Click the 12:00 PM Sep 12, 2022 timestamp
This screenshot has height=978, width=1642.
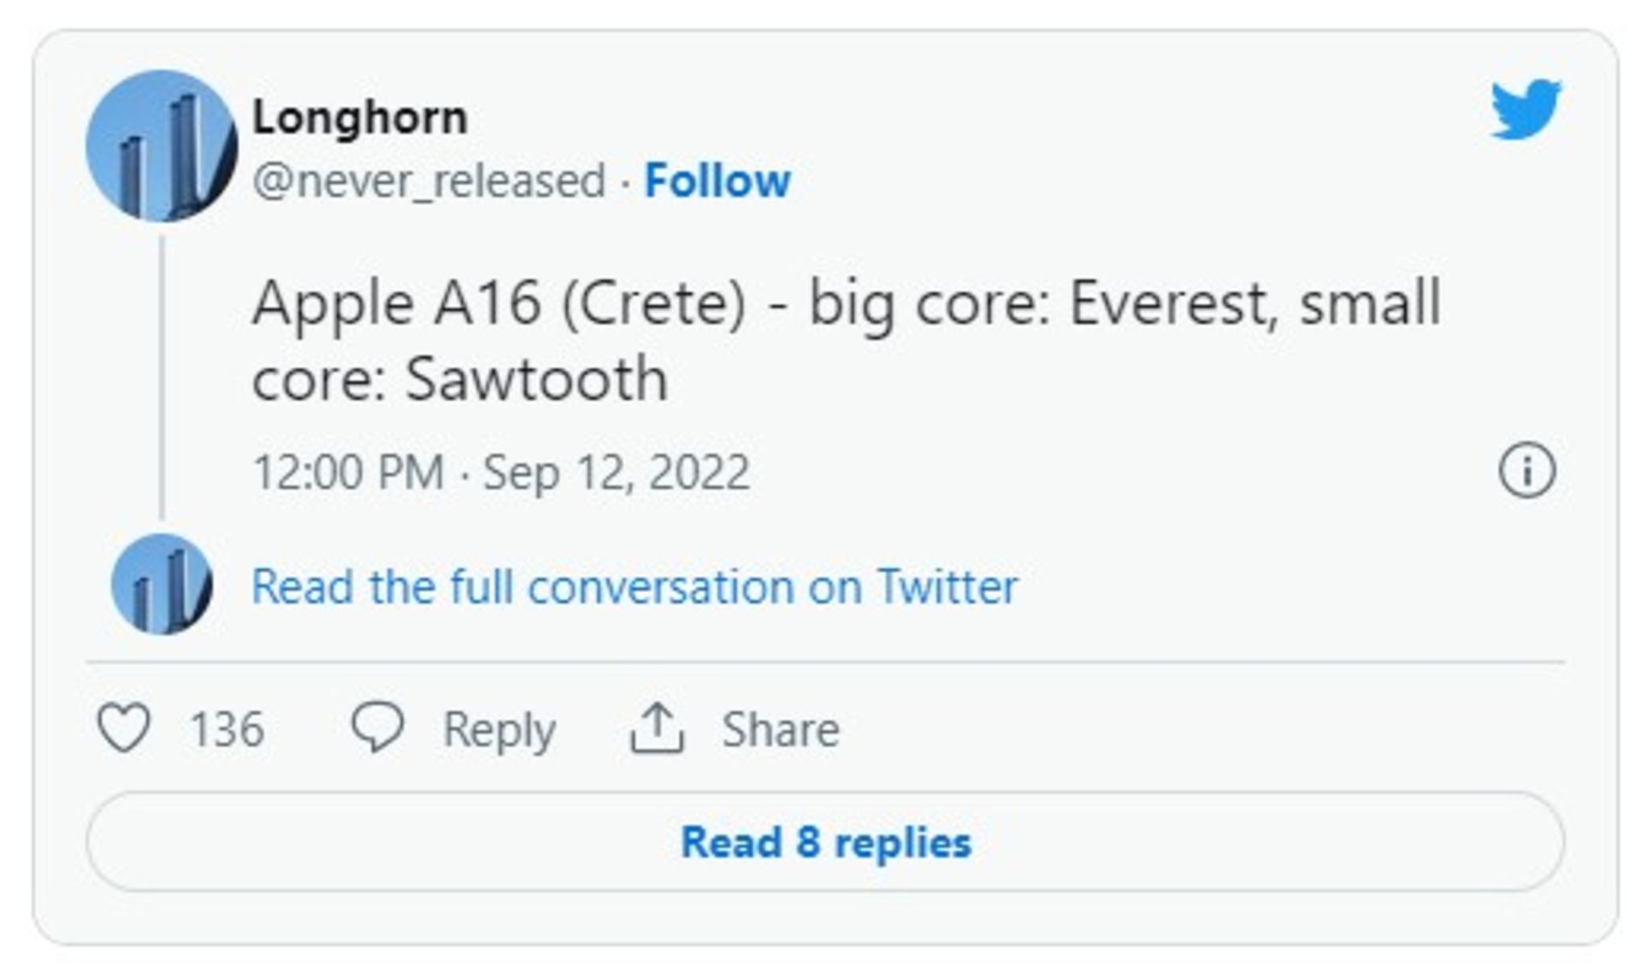501,472
